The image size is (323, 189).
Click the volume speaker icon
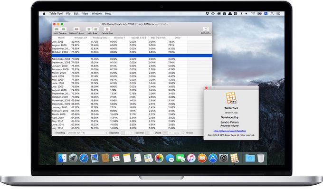[x=247, y=14]
